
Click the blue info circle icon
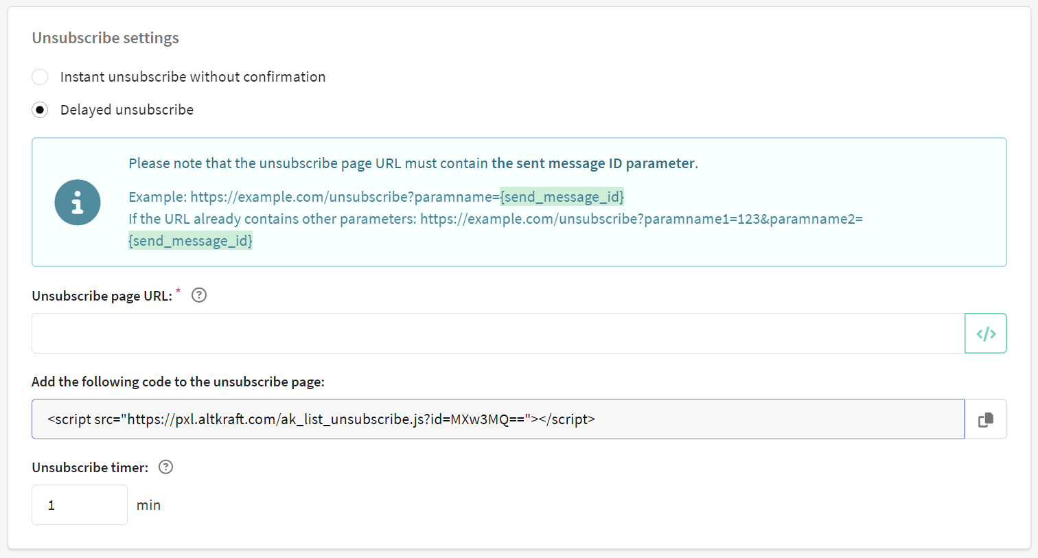(x=78, y=202)
